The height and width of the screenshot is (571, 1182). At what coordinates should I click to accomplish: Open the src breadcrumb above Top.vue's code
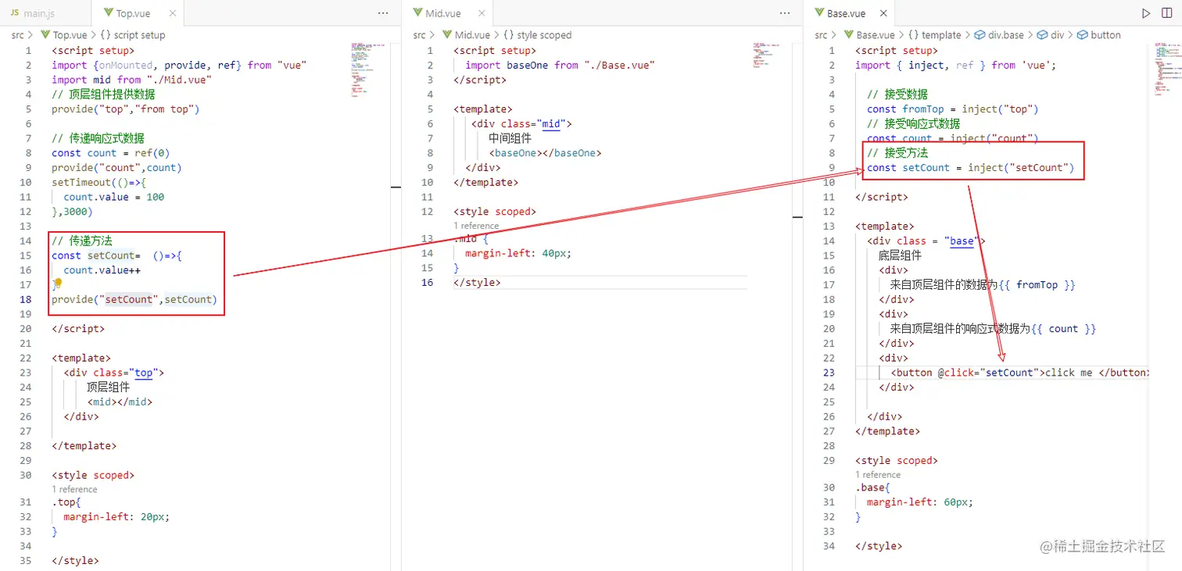[x=17, y=35]
